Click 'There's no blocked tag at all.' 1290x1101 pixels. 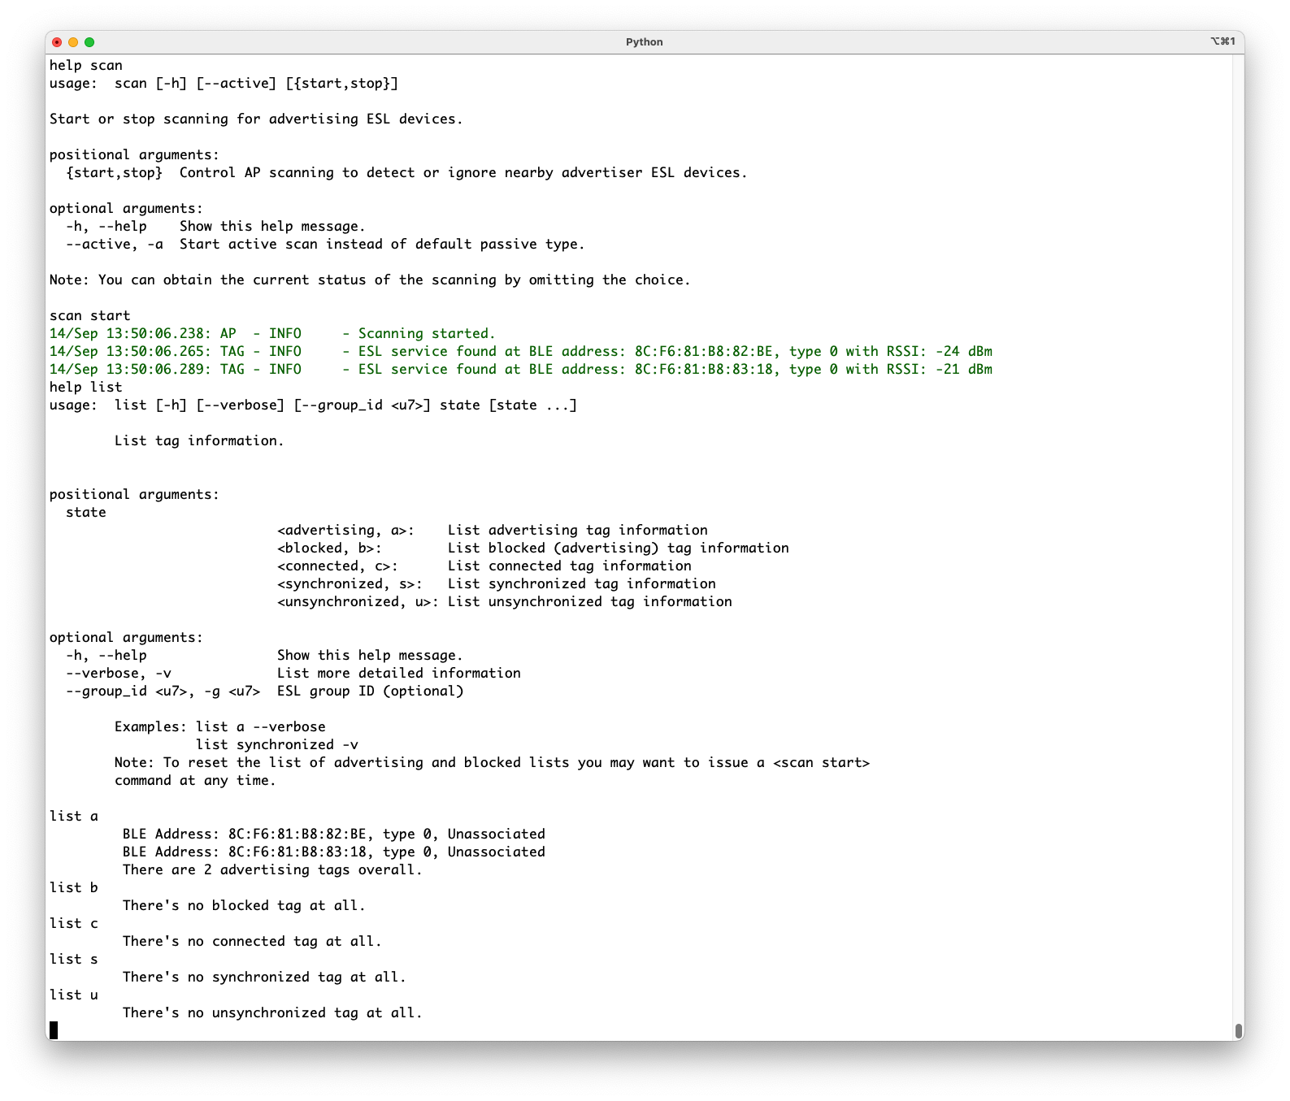(245, 905)
